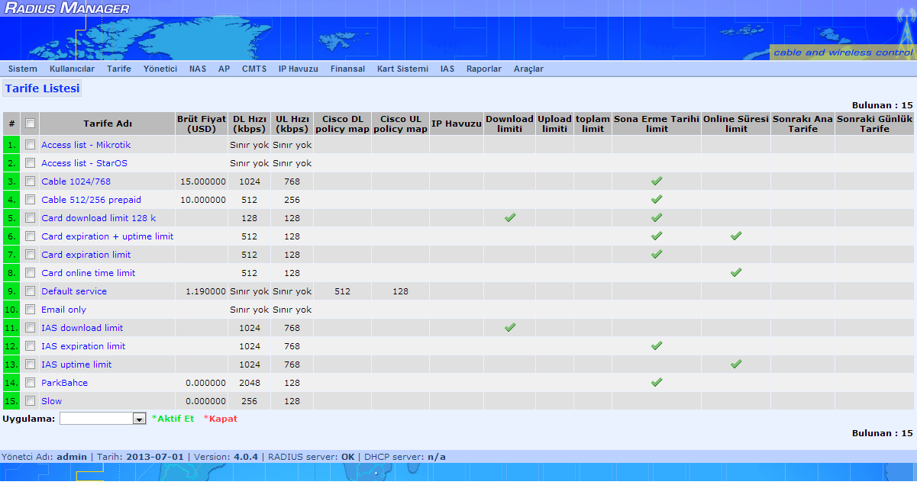Check the checkbox for Default service
This screenshot has height=485, width=917.
point(29,291)
